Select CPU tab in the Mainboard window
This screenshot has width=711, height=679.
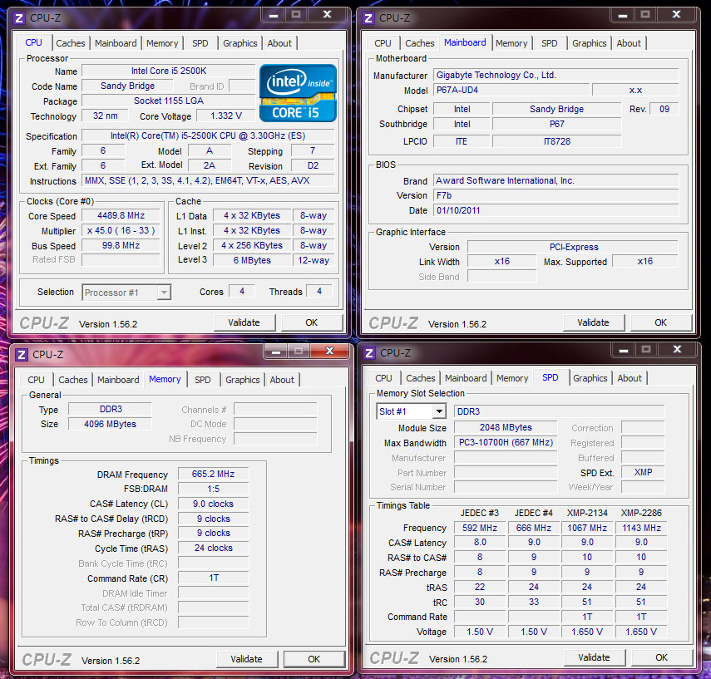[383, 43]
